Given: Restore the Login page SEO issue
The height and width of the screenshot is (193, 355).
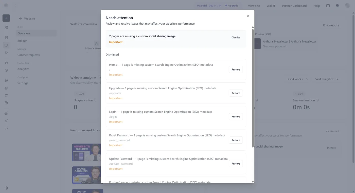Looking at the screenshot, I should coord(236,117).
